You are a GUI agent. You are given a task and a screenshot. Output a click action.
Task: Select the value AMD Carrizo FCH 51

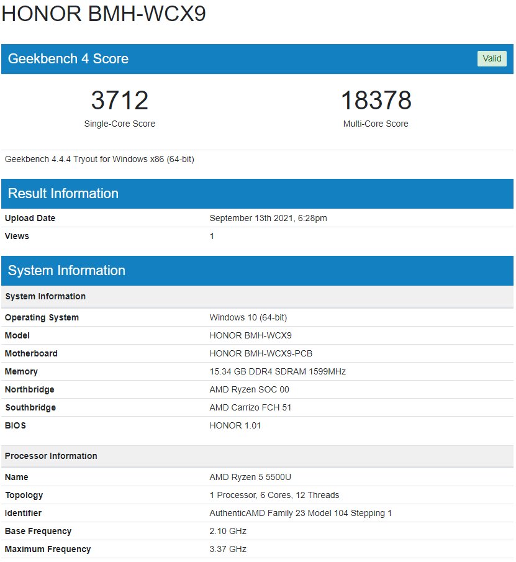(x=250, y=407)
